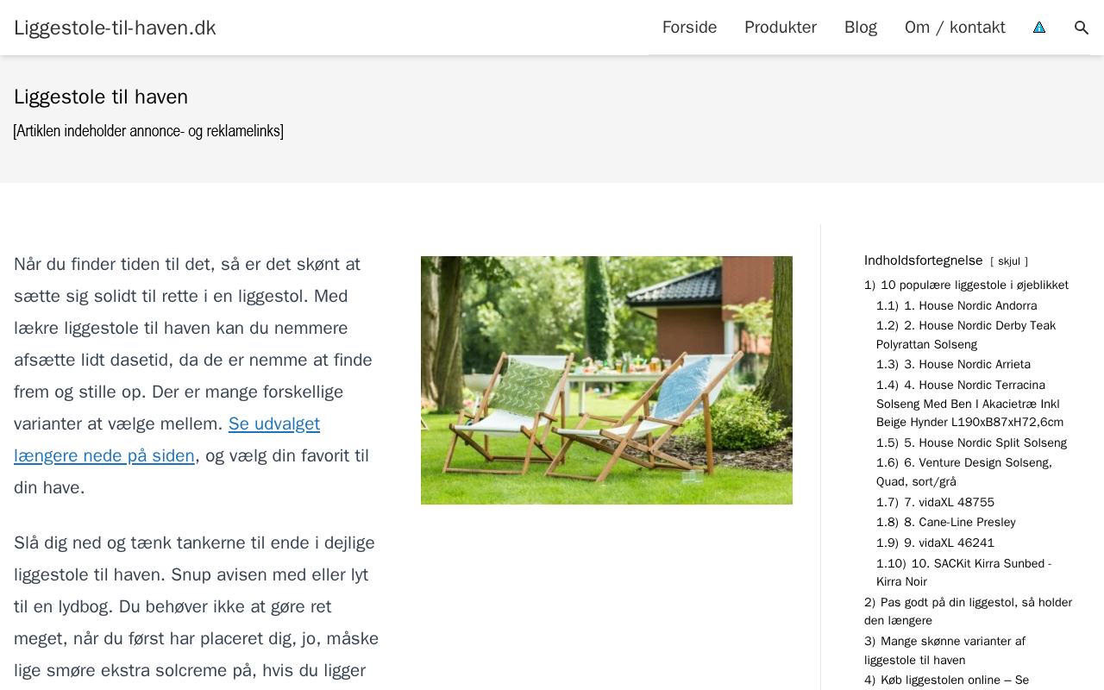Open the Forside menu item
This screenshot has height=690, width=1104.
[x=689, y=28]
